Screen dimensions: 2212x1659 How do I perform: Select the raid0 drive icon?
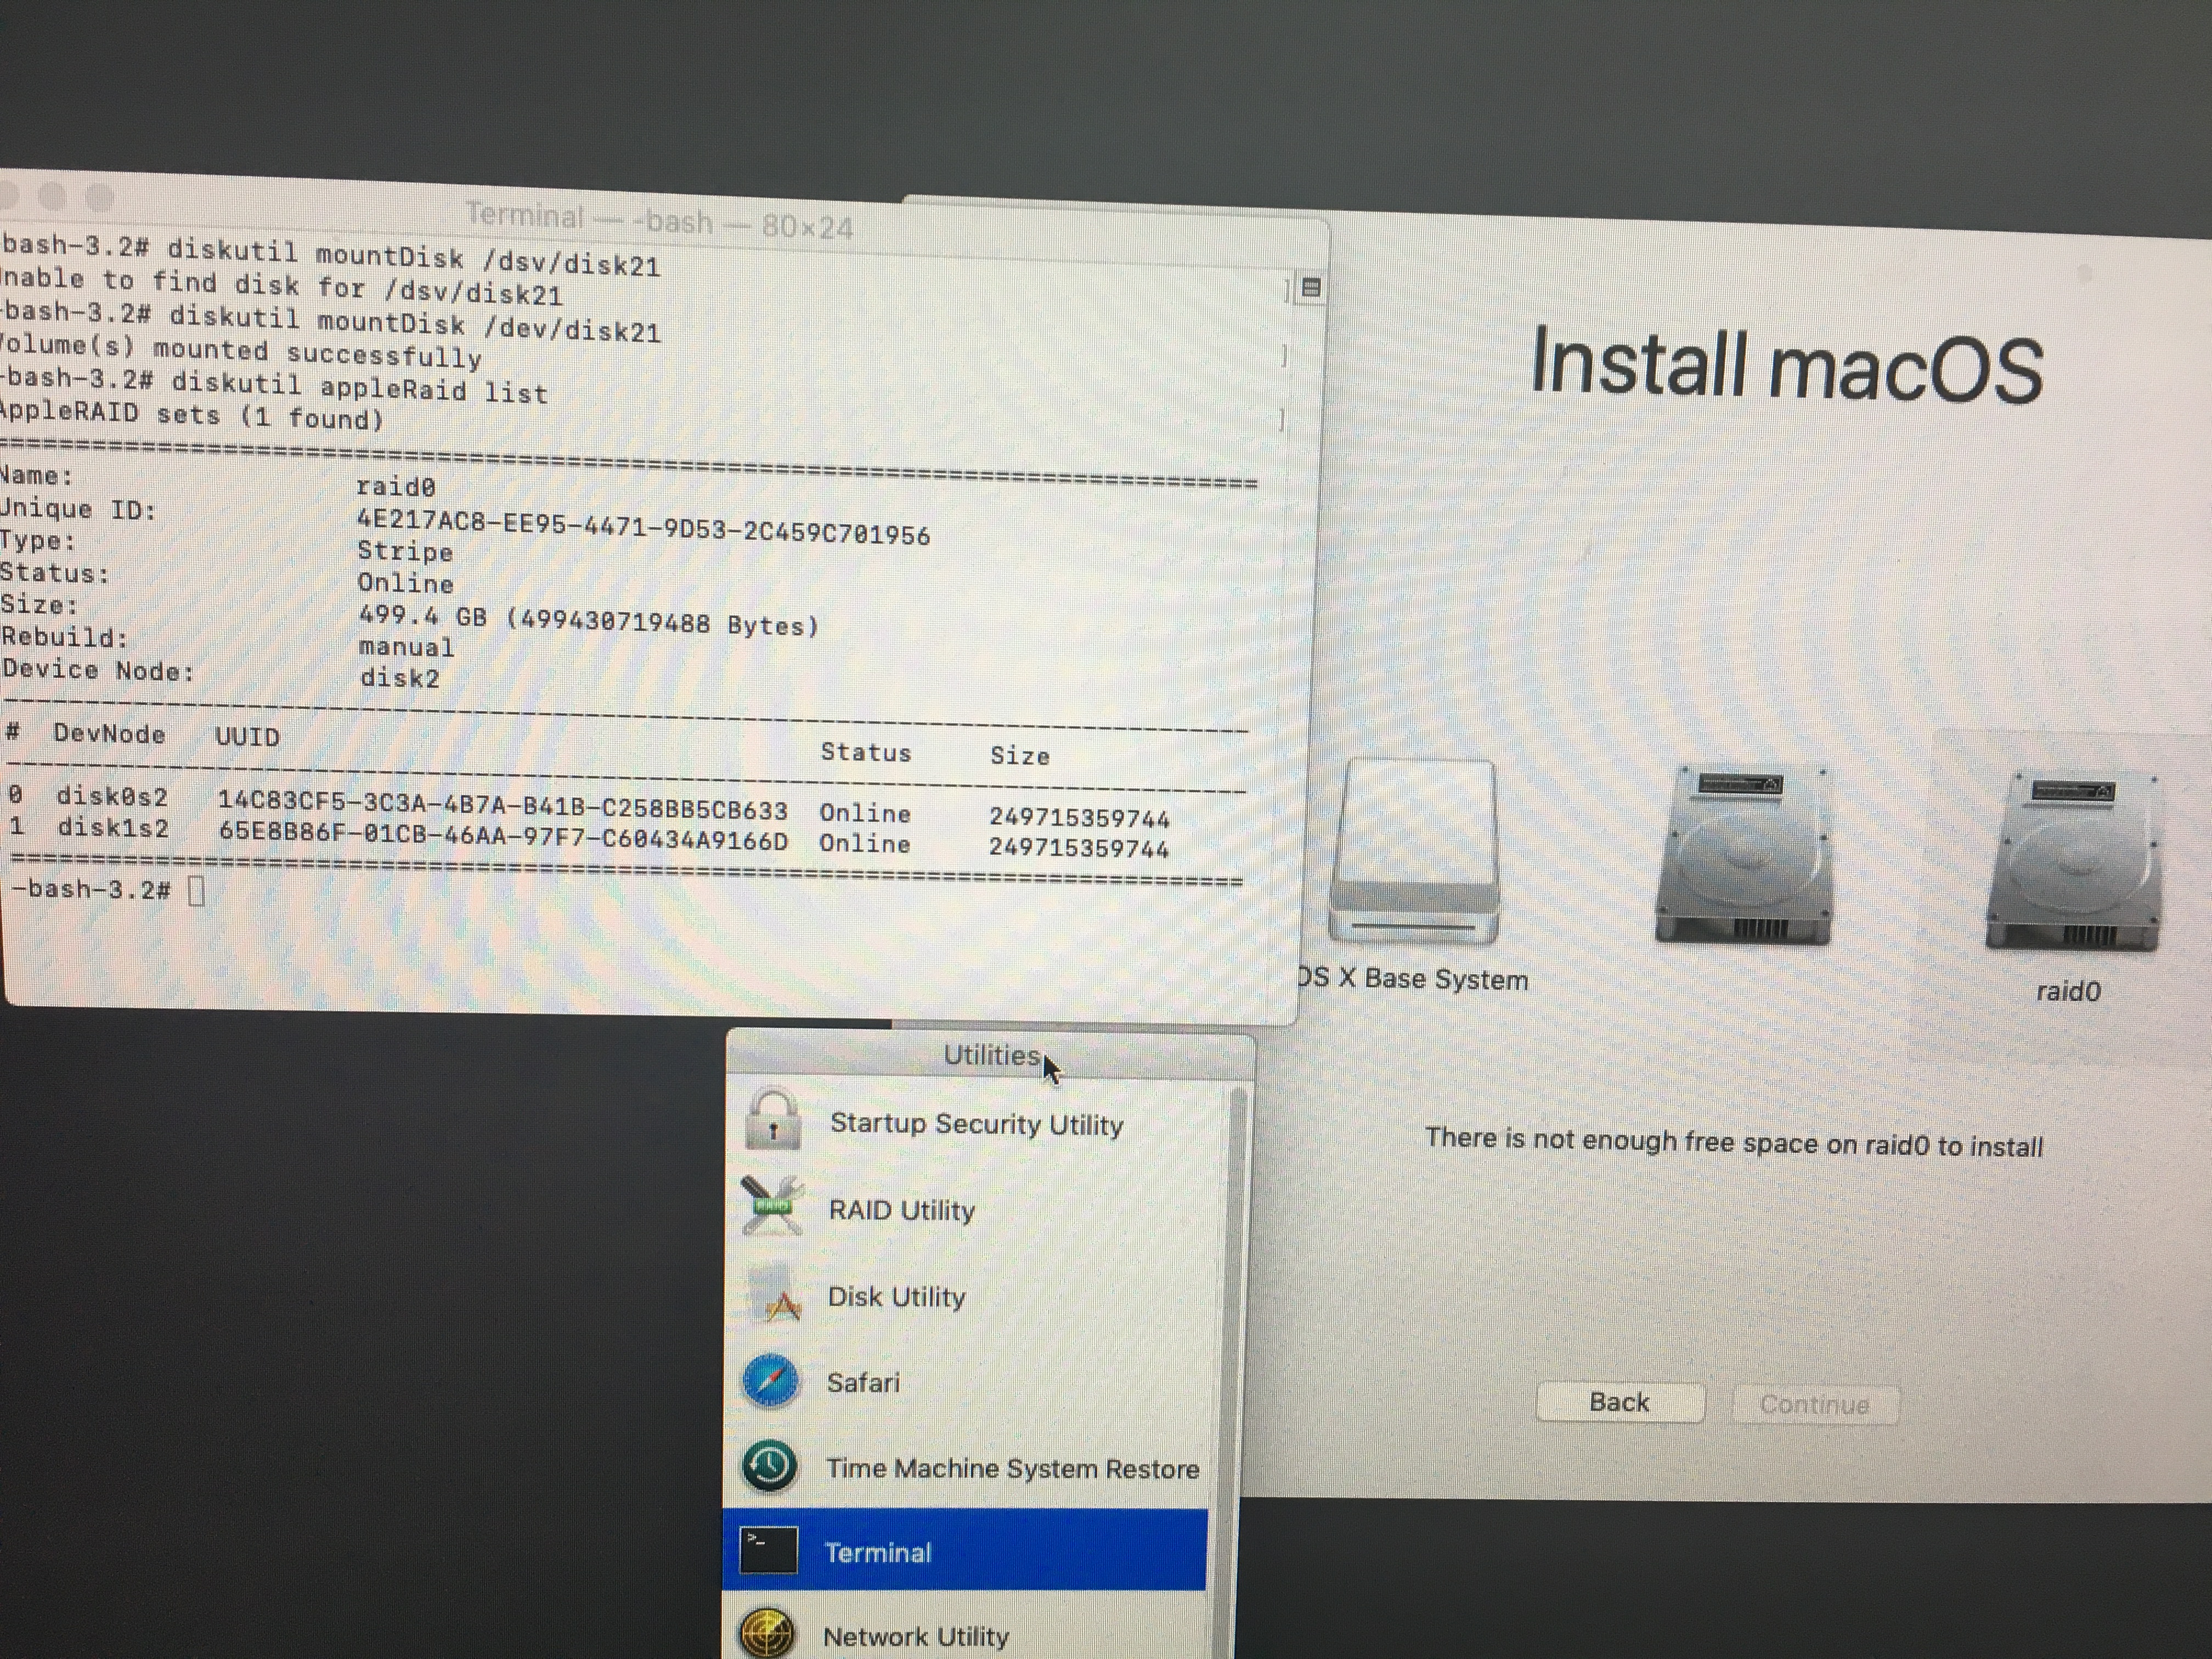click(2072, 862)
